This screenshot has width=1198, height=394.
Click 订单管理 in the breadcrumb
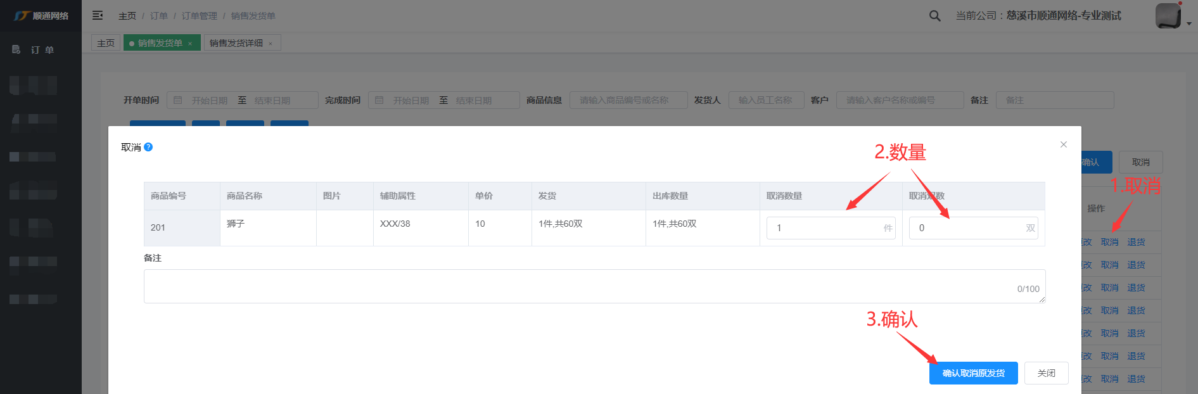point(199,16)
